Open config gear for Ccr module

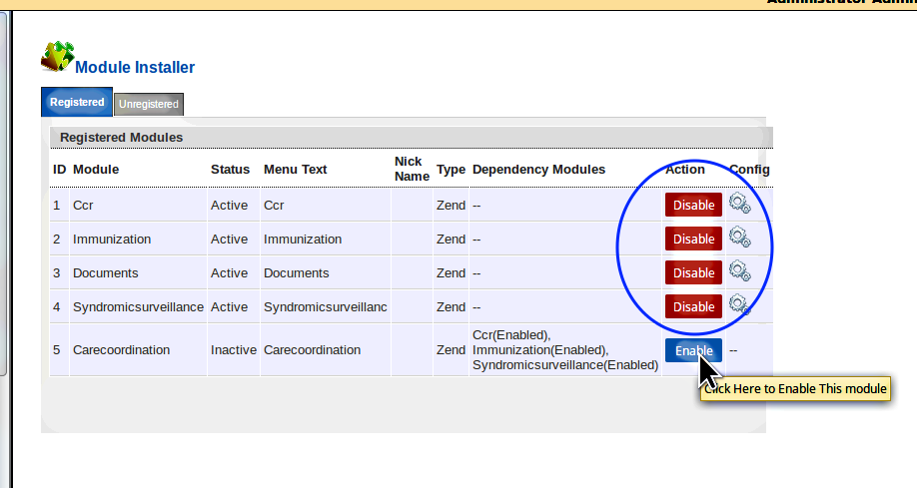[x=739, y=204]
